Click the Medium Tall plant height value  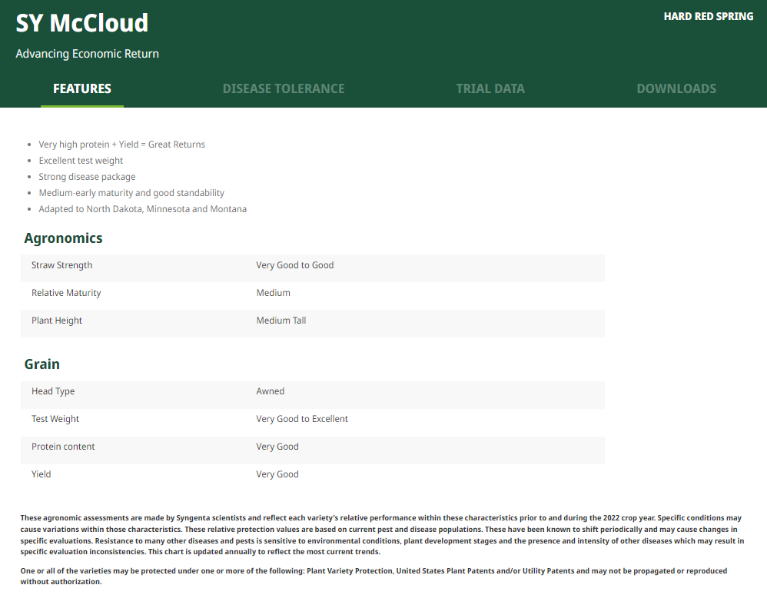click(x=281, y=321)
